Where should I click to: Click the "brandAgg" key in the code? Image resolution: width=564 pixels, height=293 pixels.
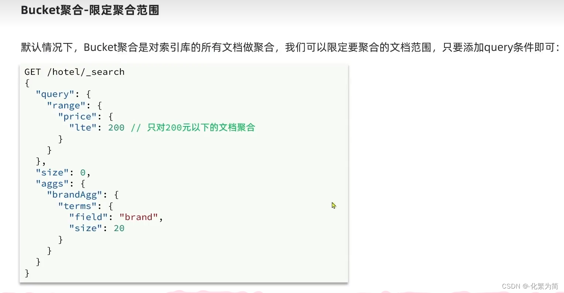(75, 195)
